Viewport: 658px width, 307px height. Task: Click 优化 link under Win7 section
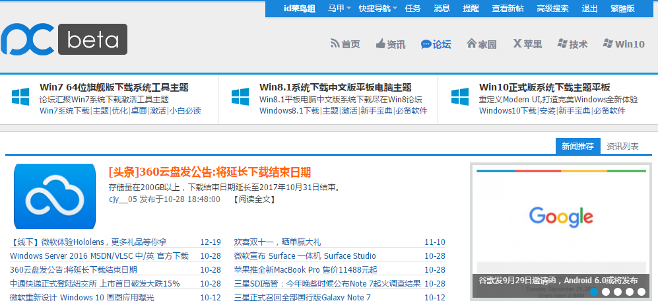pos(119,111)
